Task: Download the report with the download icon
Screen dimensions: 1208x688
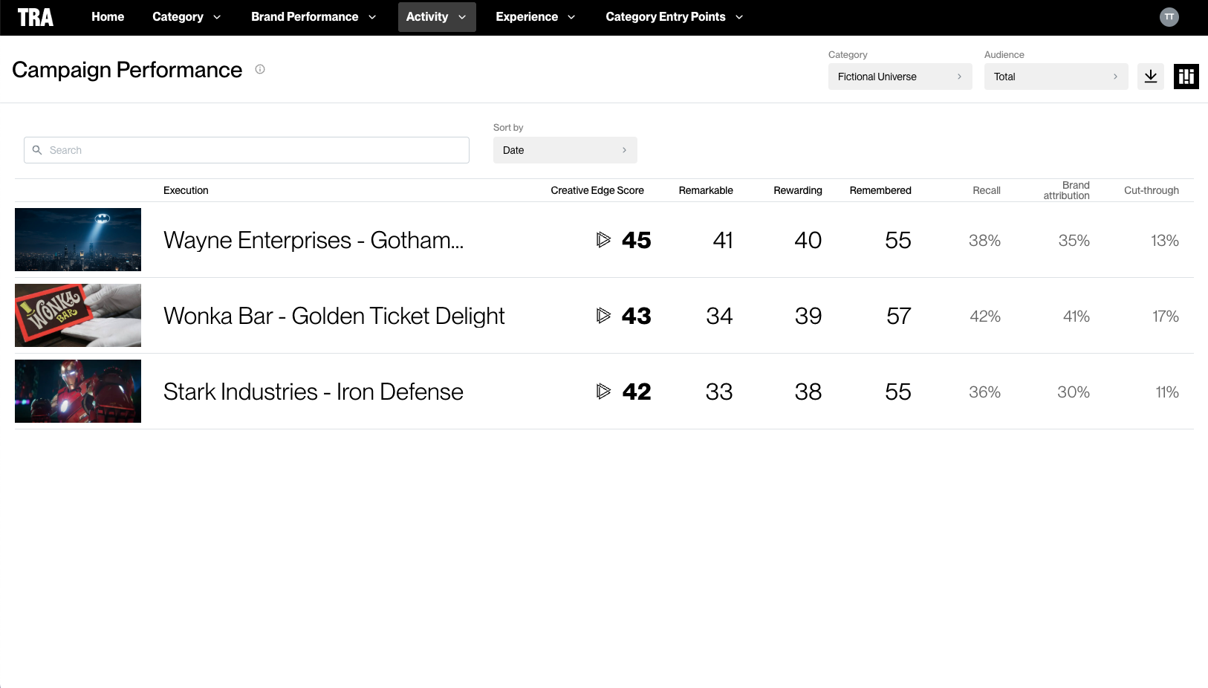Action: [x=1151, y=77]
